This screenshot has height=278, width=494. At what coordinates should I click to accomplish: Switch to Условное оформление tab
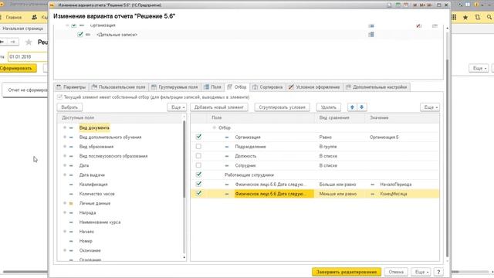point(314,87)
